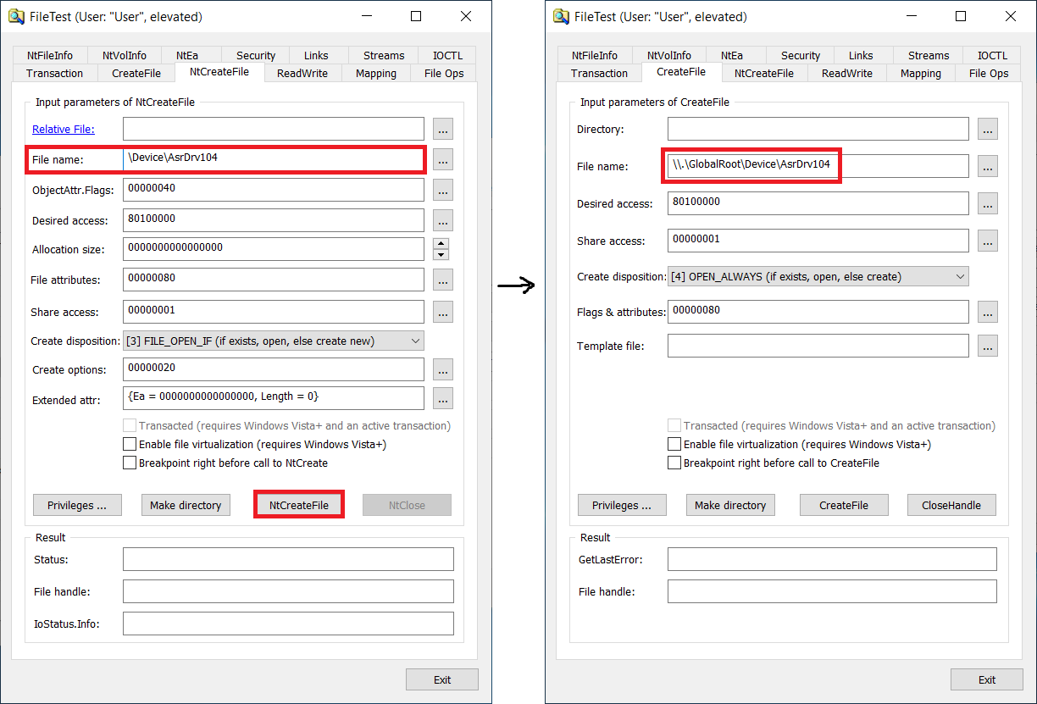Click FileTest app icon in left window title bar
Screen dimensions: 1037x704
[16, 16]
